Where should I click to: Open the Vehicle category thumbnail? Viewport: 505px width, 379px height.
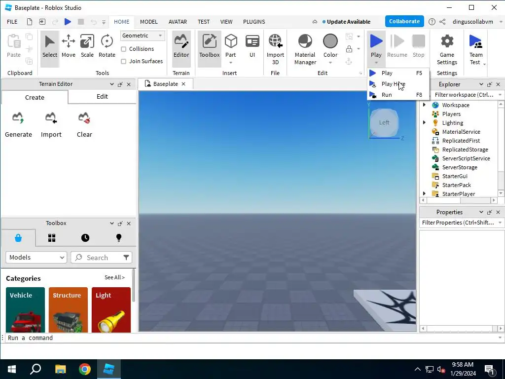tap(25, 309)
